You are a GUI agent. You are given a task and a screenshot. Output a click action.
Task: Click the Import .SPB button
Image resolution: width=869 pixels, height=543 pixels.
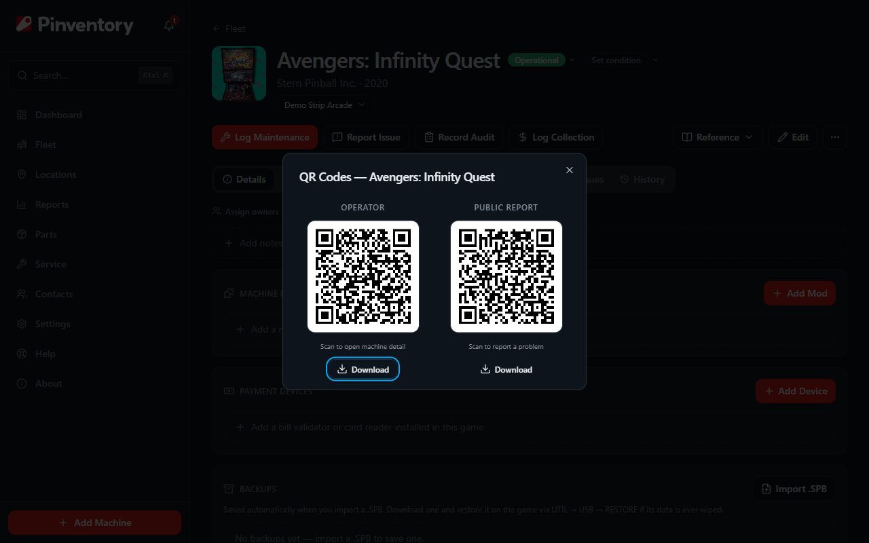[794, 489]
